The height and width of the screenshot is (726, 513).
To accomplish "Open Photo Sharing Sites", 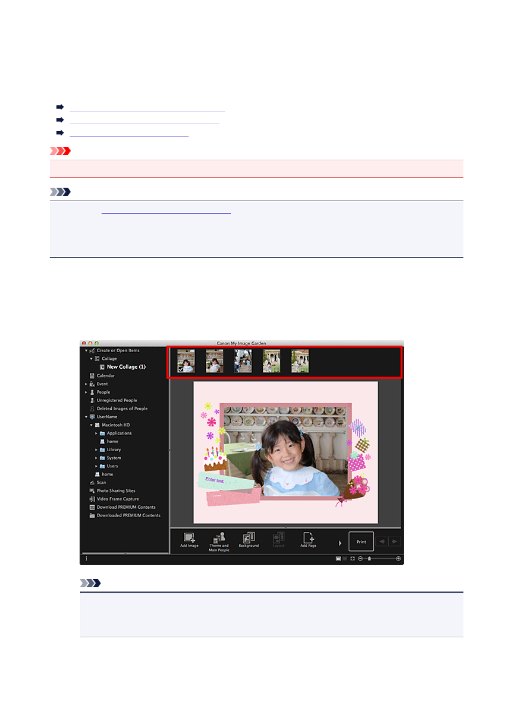I will [x=116, y=491].
